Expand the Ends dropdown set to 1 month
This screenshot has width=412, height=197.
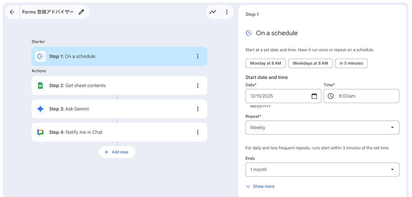[322, 170]
